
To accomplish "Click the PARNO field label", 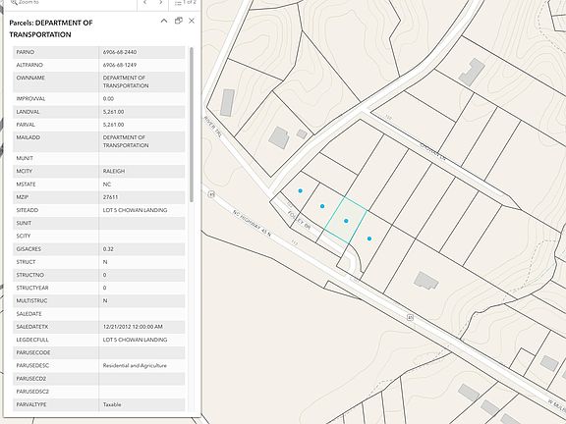I will (26, 52).
